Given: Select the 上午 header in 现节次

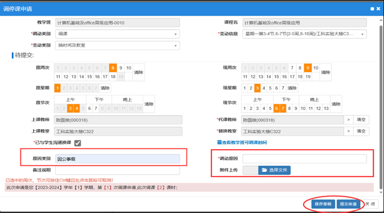Looking at the screenshot, I should point(257,99).
